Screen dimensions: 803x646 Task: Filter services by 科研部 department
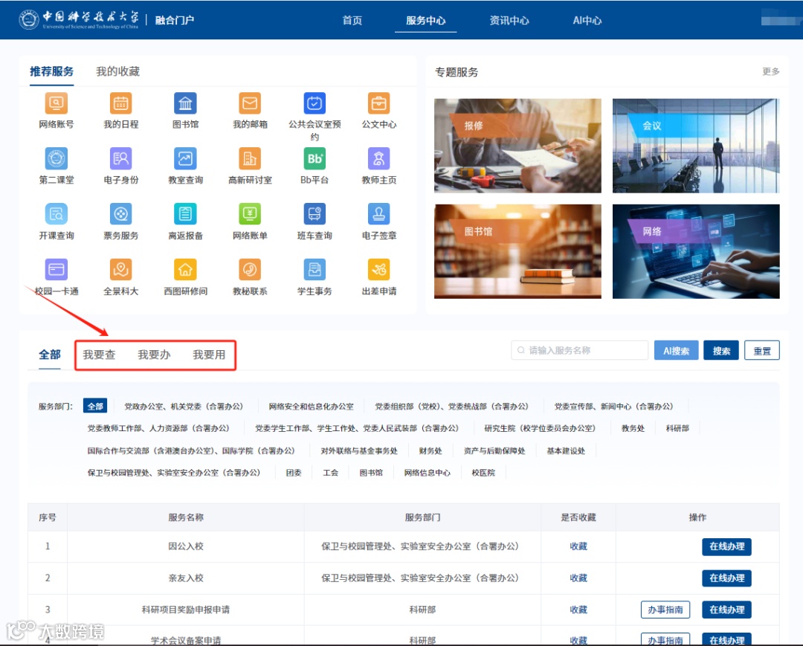coord(677,427)
